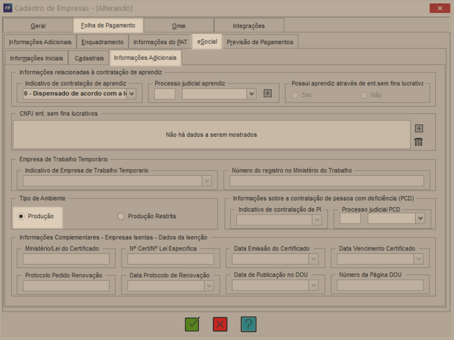The image size is (454, 340).
Task: Click the Ministério/Lei do Certificado field
Action: coord(66,259)
